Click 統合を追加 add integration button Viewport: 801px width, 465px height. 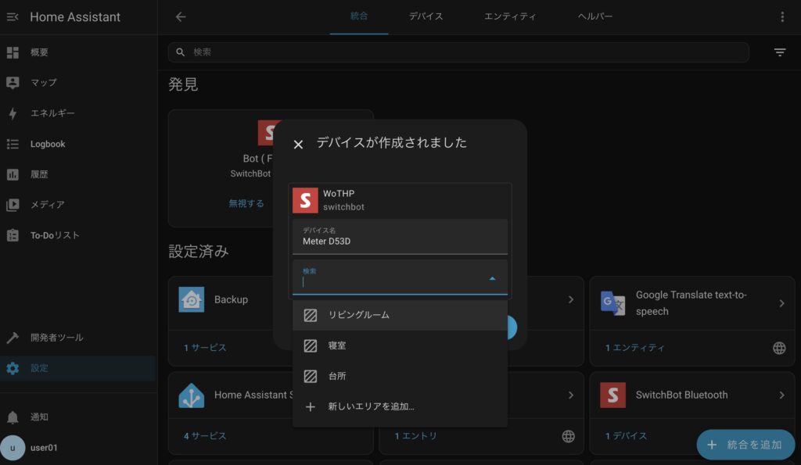pyautogui.click(x=745, y=445)
